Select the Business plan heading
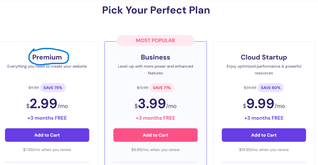The image size is (318, 165). [x=155, y=57]
